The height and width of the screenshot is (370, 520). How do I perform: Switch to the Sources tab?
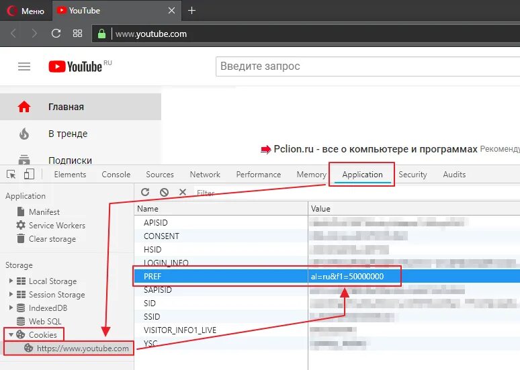(x=160, y=175)
